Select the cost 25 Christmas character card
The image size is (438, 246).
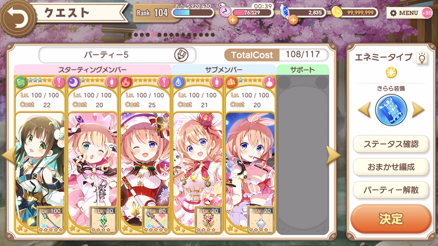click(x=145, y=155)
